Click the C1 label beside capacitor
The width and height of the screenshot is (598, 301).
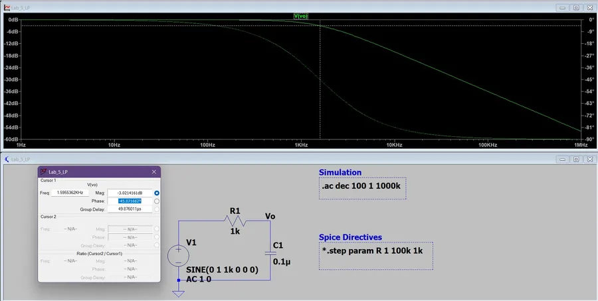[x=278, y=245]
